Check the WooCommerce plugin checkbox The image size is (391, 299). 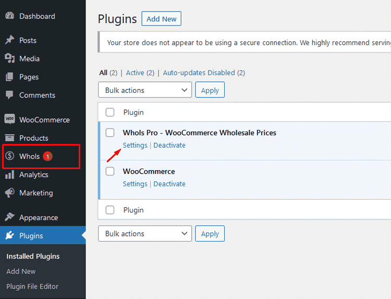click(x=110, y=171)
